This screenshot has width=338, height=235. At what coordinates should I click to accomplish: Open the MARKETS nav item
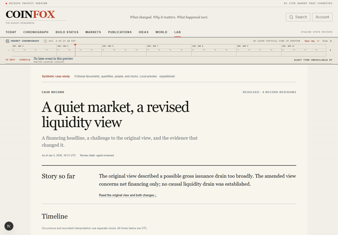point(93,32)
